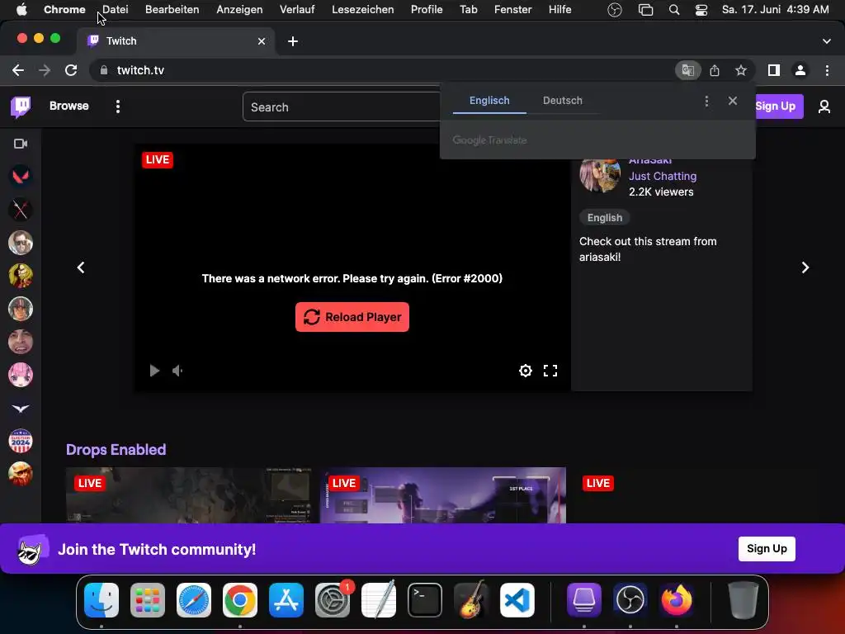Close the Twitch tab
The height and width of the screenshot is (634, 845).
point(262,41)
